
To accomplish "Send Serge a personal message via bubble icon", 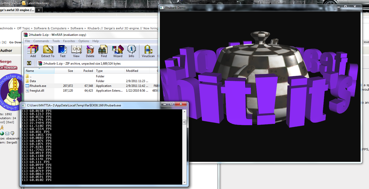I will [x=12, y=133].
